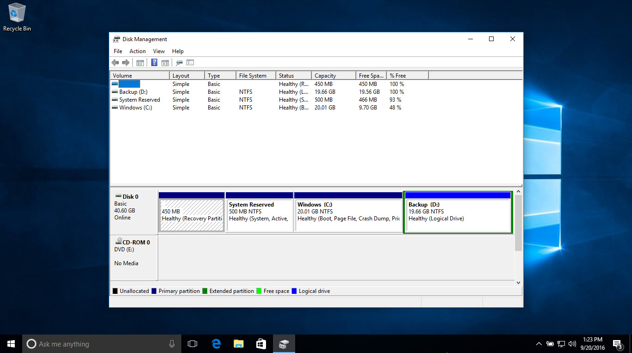Click the Disk Management title bar icon

pyautogui.click(x=117, y=39)
